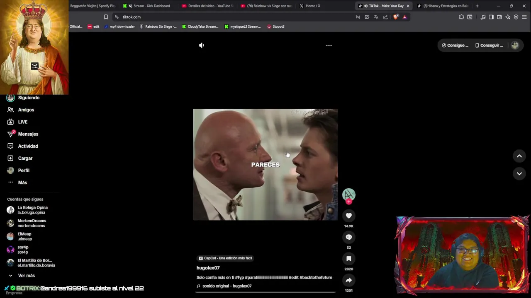Image resolution: width=531 pixels, height=298 pixels.
Task: Follow creator via the red plus badge
Action: [349, 202]
